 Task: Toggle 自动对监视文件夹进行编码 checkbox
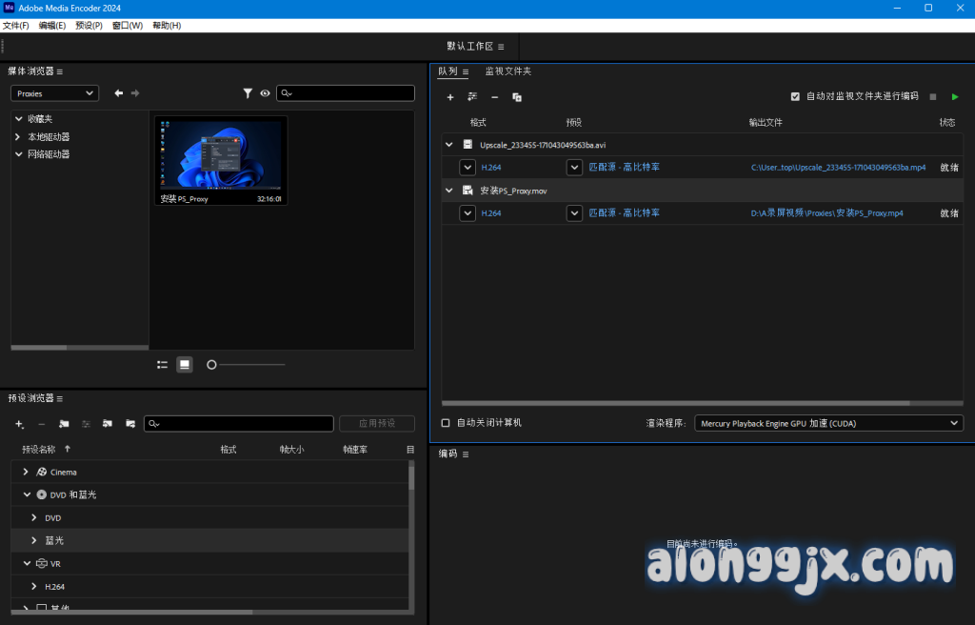(795, 96)
